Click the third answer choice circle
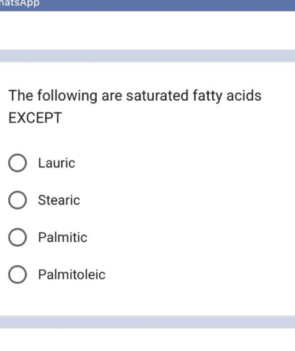Image resolution: width=295 pixels, height=351 pixels. [17, 238]
